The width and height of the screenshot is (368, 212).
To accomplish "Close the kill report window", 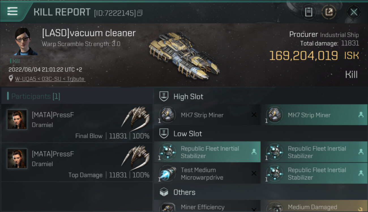I will point(354,12).
